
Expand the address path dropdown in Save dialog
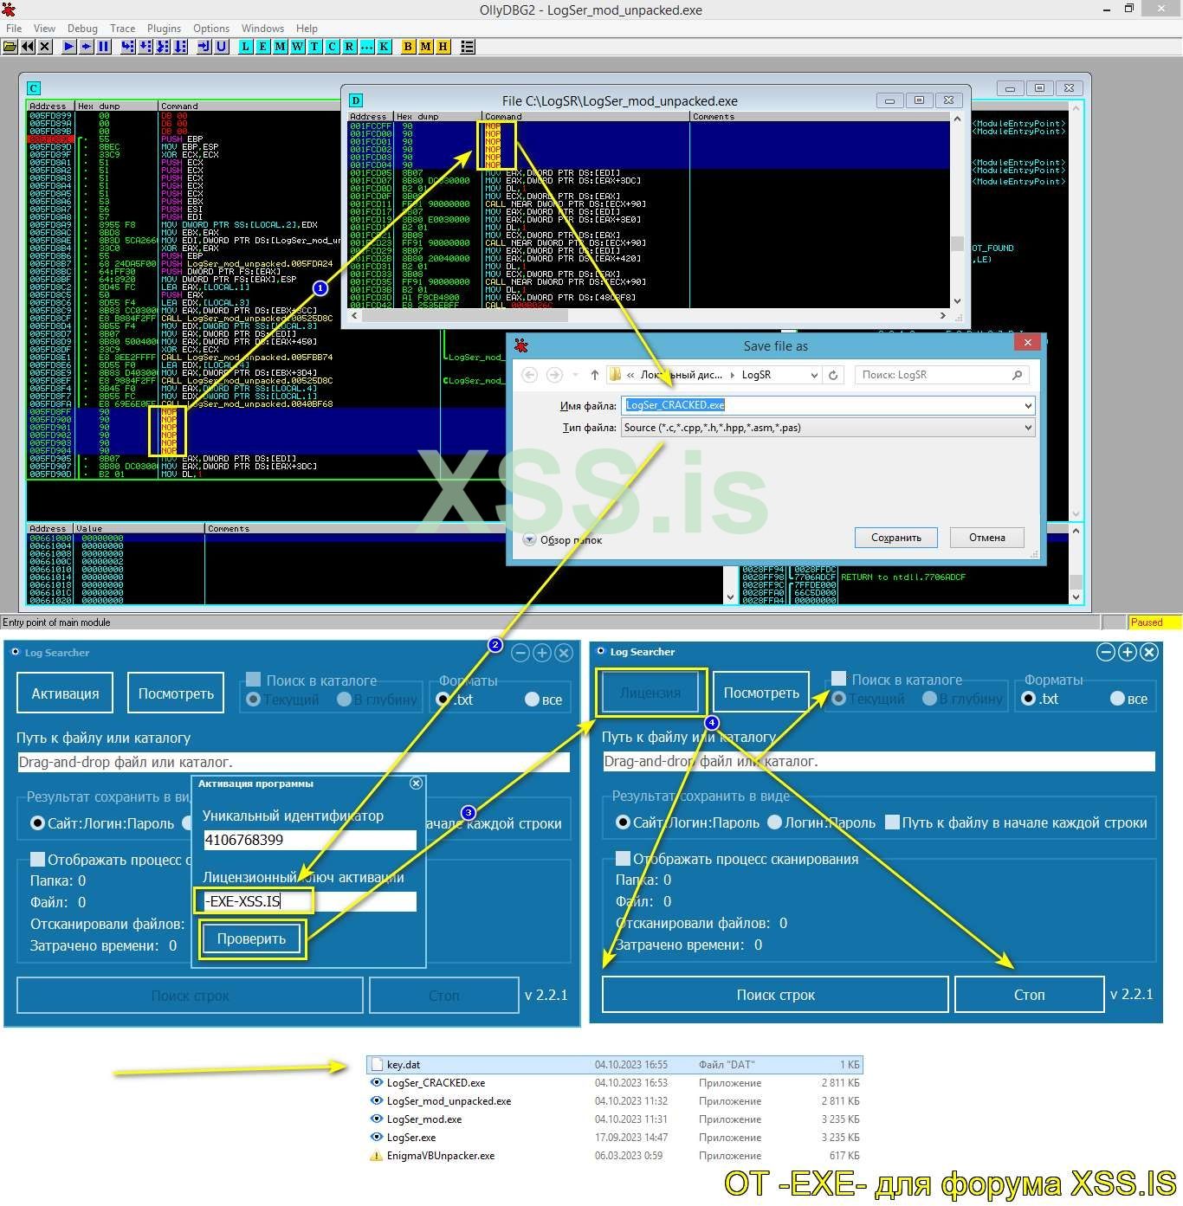(x=814, y=375)
